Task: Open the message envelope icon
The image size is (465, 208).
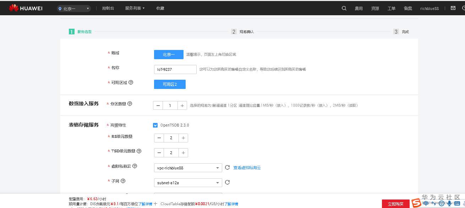Action: [453, 7]
